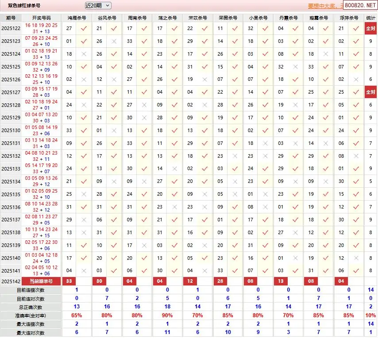Click the X mark for 鸿雁杀号 in row 2025124
The image size is (378, 338).
(x=84, y=54)
